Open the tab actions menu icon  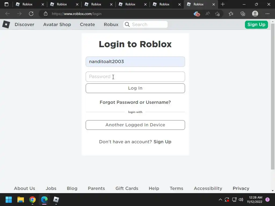click(6, 4)
